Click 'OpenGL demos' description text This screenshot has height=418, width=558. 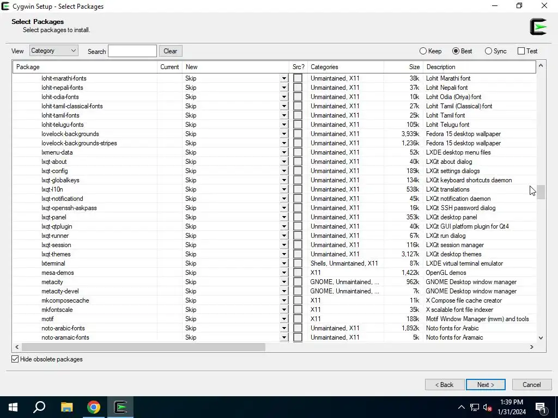coord(446,273)
